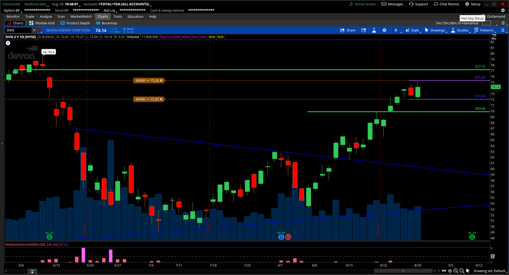Image resolution: width=509 pixels, height=275 pixels.
Task: Click the icon between Share and the flask
Action: pyautogui.click(x=364, y=30)
